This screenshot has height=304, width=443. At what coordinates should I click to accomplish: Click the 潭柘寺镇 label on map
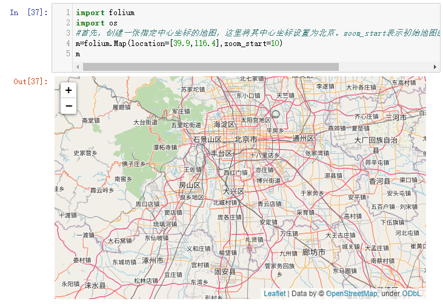(165, 147)
